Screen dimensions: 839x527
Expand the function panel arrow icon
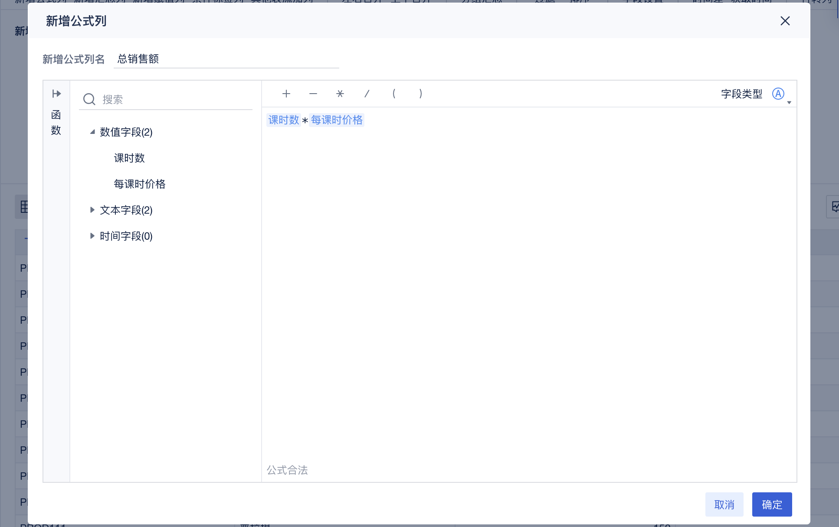click(56, 94)
